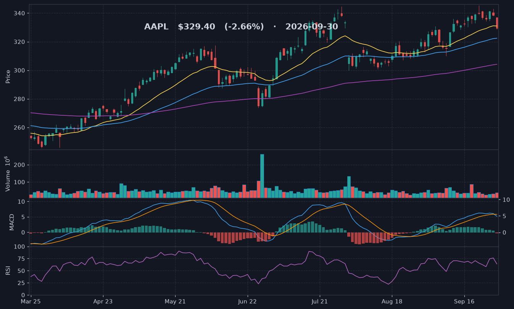Click the 260 price axis tick
The image size is (514, 309).
click(x=20, y=128)
